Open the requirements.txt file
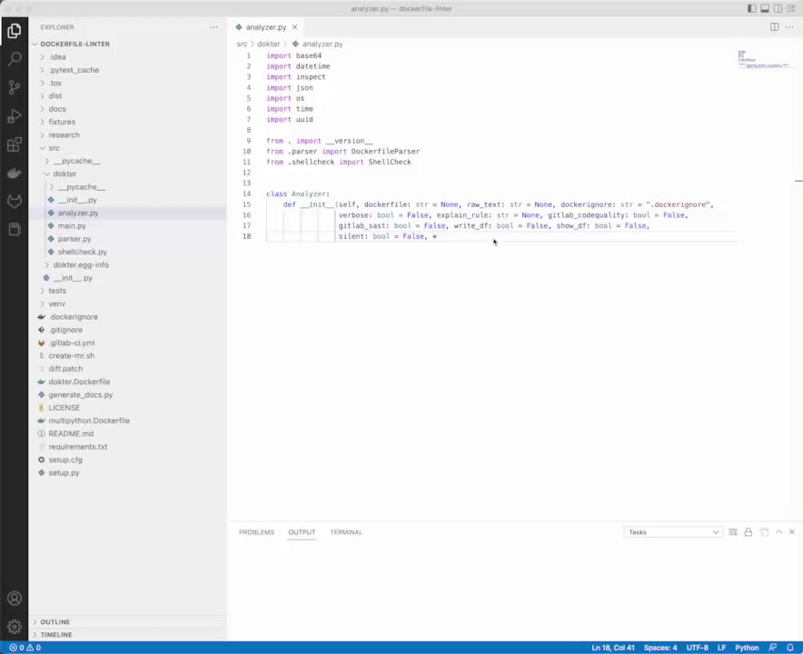Screen dimensions: 803x654 point(78,447)
